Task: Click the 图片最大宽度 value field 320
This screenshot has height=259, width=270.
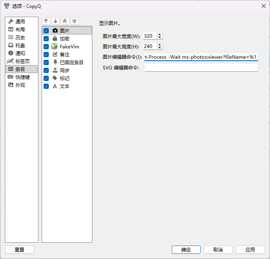Action: click(150, 36)
